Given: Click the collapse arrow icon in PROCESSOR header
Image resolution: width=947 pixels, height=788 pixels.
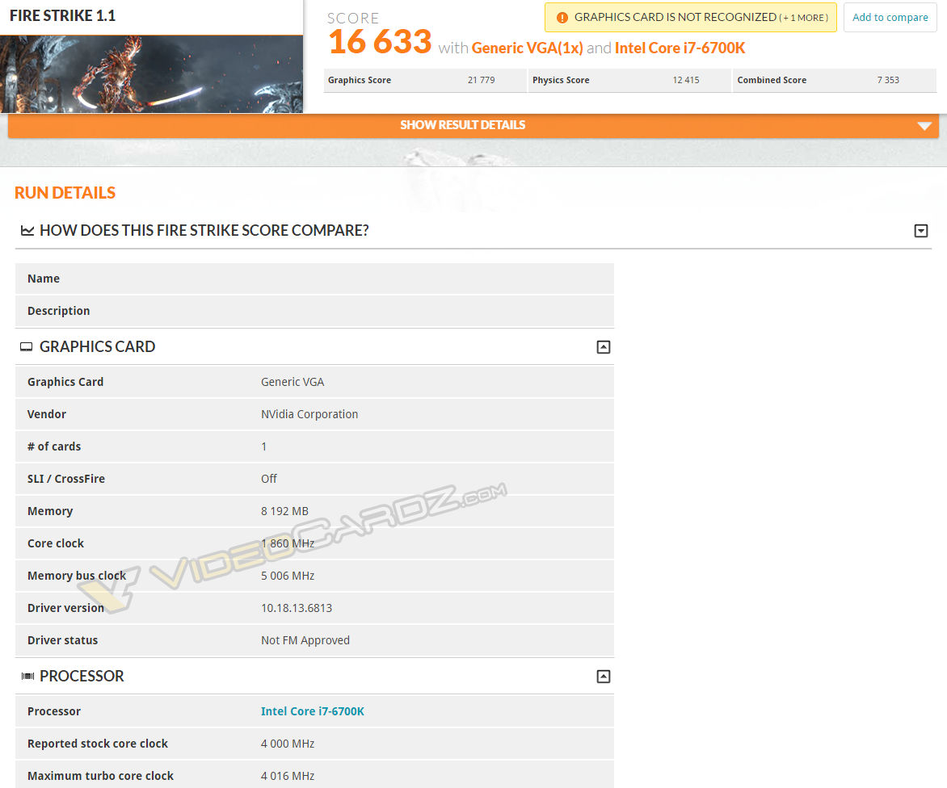Looking at the screenshot, I should pyautogui.click(x=603, y=677).
